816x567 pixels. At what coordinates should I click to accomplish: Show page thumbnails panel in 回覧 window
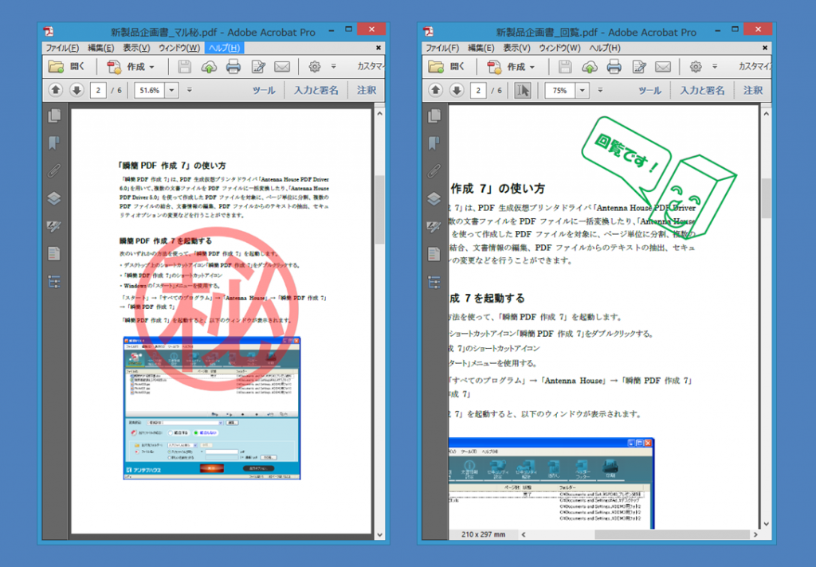(434, 115)
